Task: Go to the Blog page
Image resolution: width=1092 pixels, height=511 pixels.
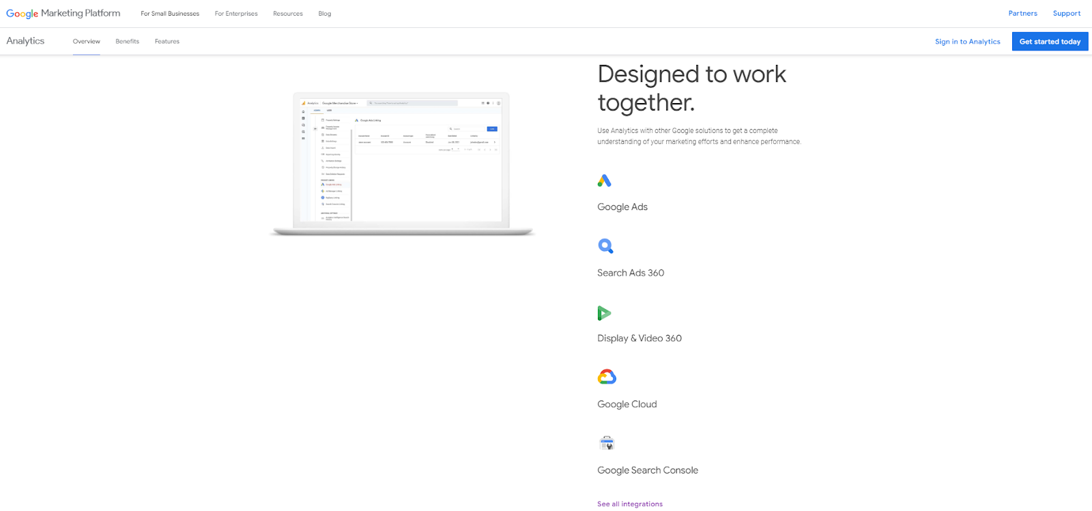Action: [x=325, y=14]
